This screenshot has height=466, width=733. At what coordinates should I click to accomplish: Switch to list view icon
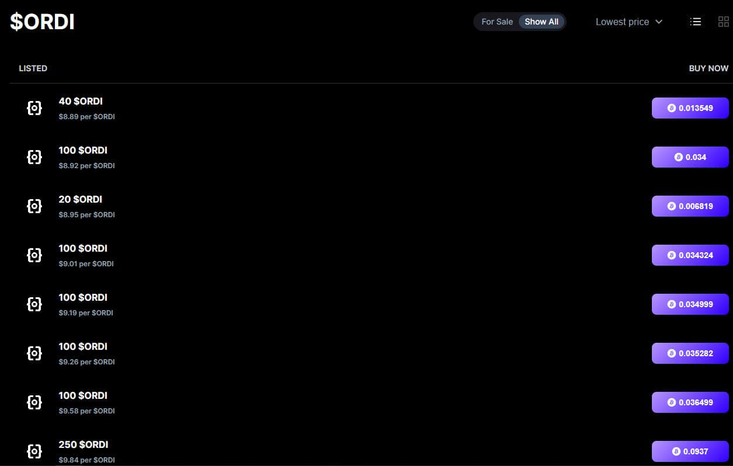(695, 22)
